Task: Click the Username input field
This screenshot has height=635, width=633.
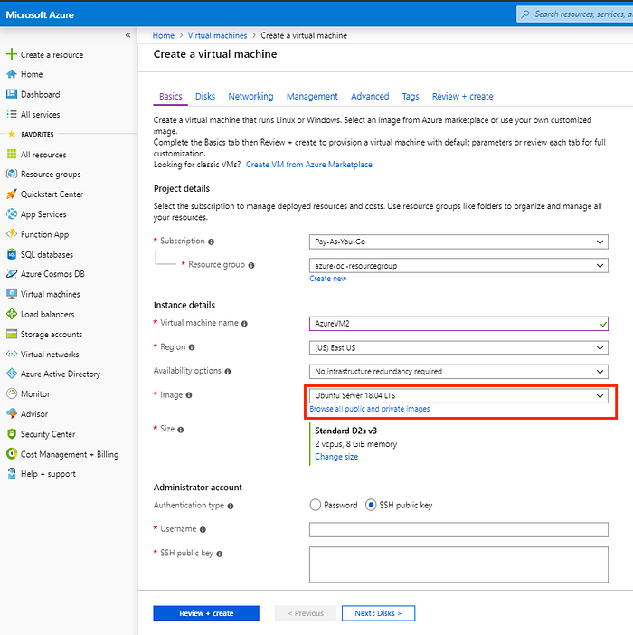Action: (x=458, y=530)
